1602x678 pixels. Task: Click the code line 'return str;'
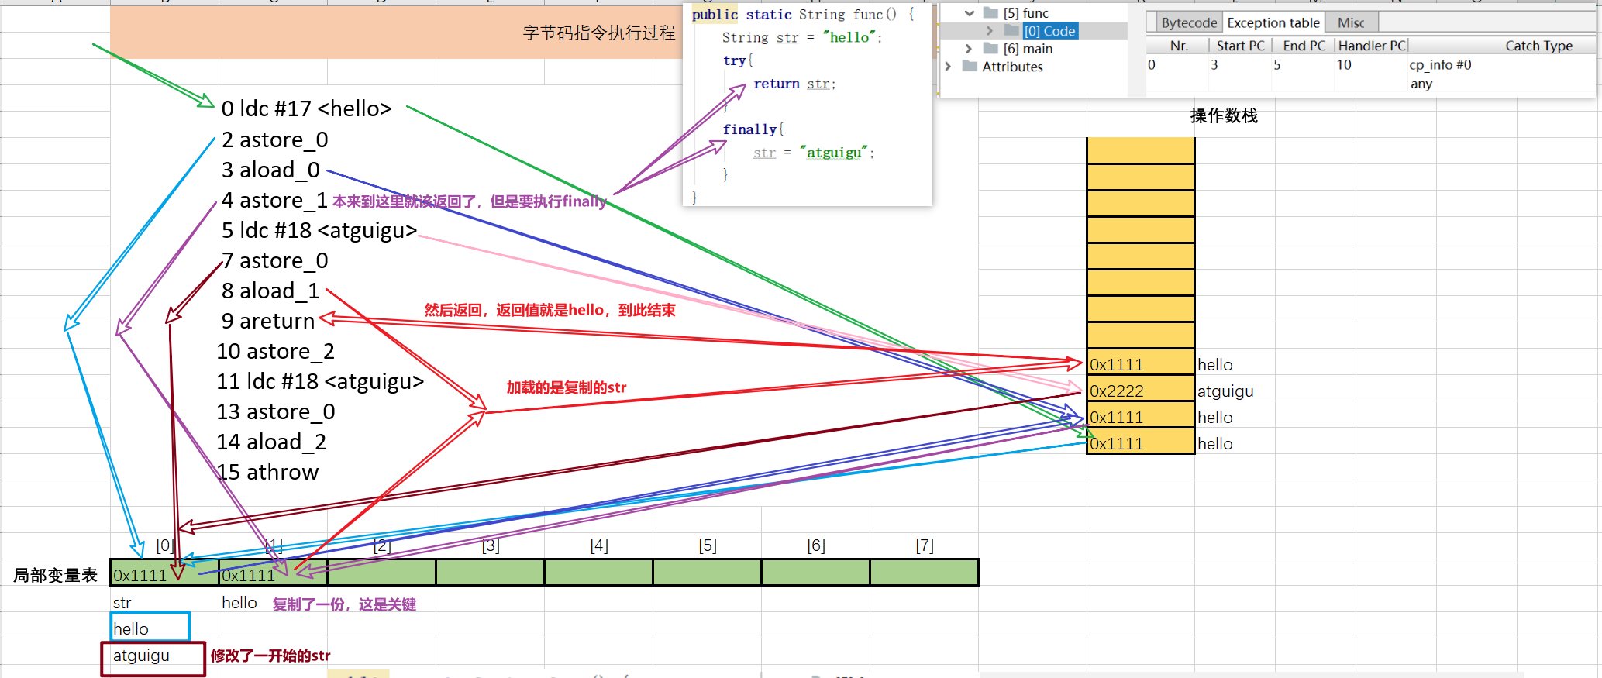(794, 84)
